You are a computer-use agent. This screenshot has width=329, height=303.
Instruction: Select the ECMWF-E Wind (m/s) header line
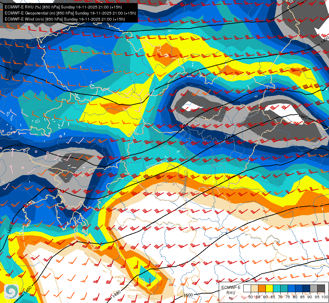[x=65, y=19]
